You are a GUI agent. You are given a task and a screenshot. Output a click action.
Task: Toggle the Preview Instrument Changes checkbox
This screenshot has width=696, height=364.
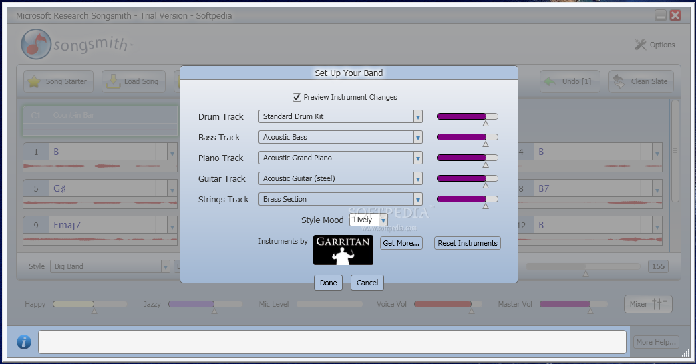point(297,97)
